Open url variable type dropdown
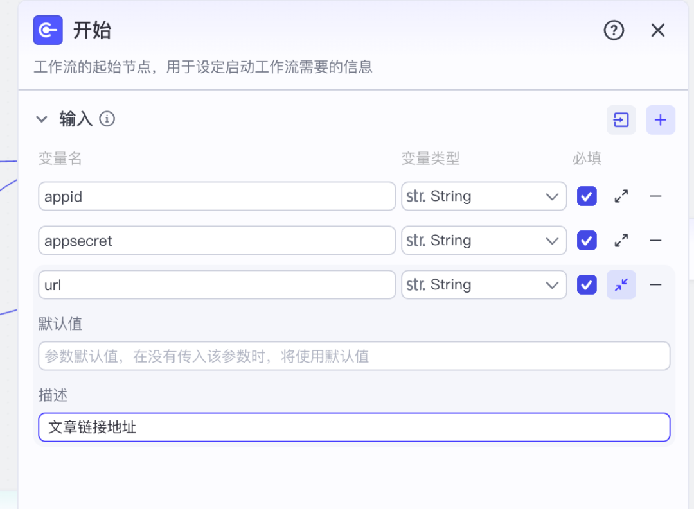694x509 pixels. pyautogui.click(x=484, y=285)
